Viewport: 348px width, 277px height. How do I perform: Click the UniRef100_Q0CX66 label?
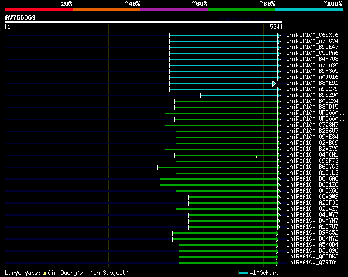tap(312, 191)
